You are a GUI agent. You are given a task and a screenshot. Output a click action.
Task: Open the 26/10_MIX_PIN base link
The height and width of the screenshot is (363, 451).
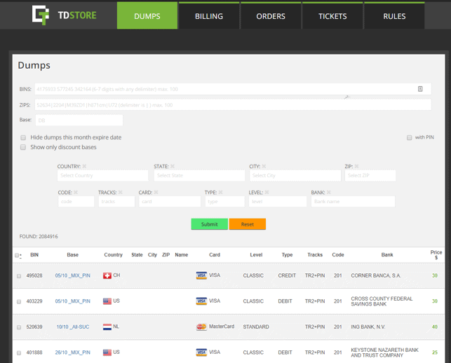click(x=72, y=352)
